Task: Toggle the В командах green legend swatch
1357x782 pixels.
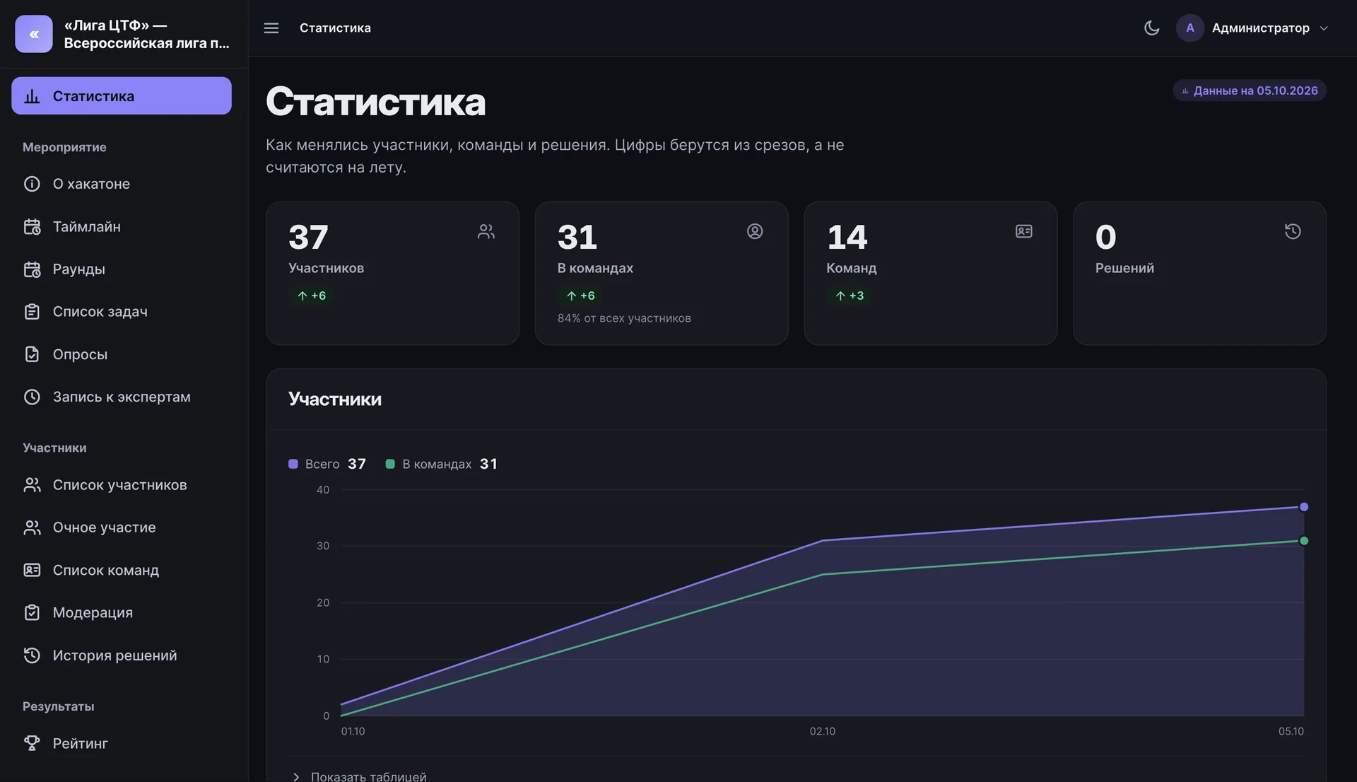Action: click(x=390, y=464)
